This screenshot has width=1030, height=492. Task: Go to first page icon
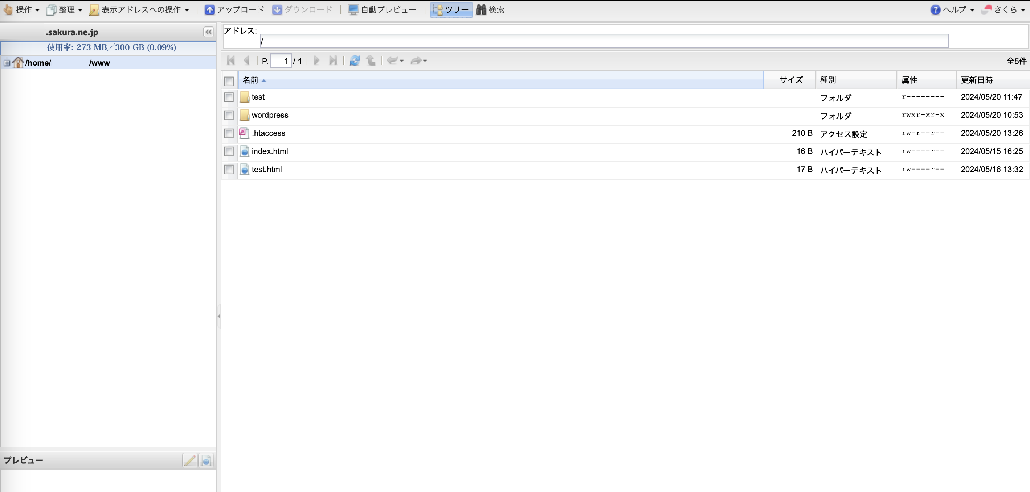tap(231, 61)
